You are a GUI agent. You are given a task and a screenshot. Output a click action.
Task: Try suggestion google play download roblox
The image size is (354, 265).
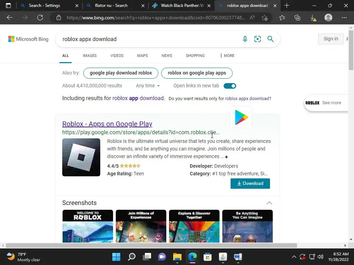pos(121,73)
